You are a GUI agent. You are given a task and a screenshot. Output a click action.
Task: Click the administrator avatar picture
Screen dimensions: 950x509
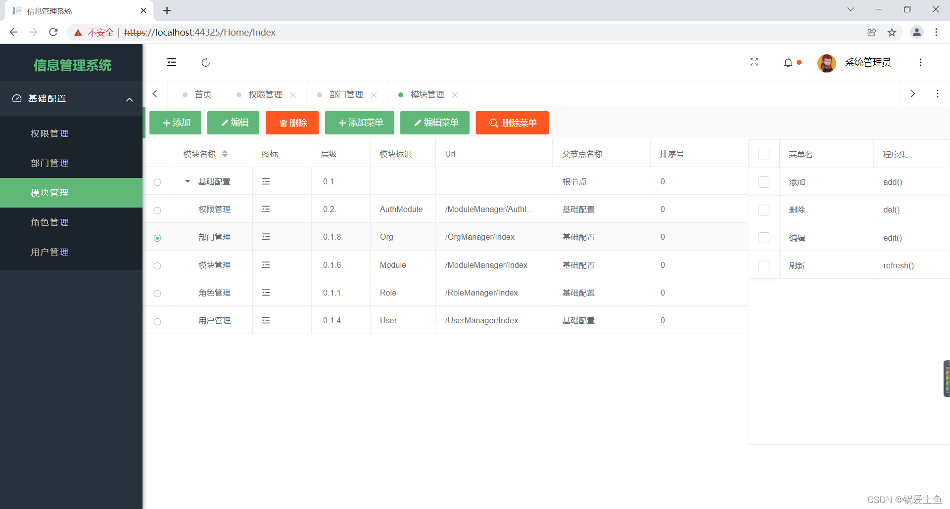click(826, 63)
